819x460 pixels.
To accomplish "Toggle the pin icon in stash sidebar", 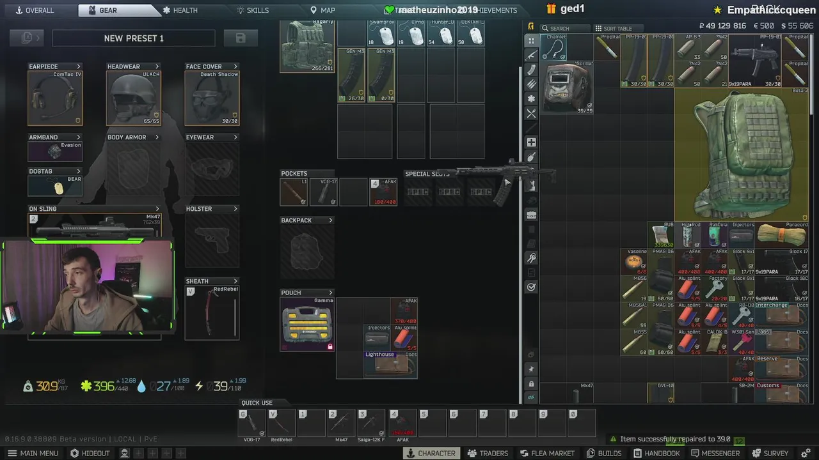I will click(x=531, y=369).
